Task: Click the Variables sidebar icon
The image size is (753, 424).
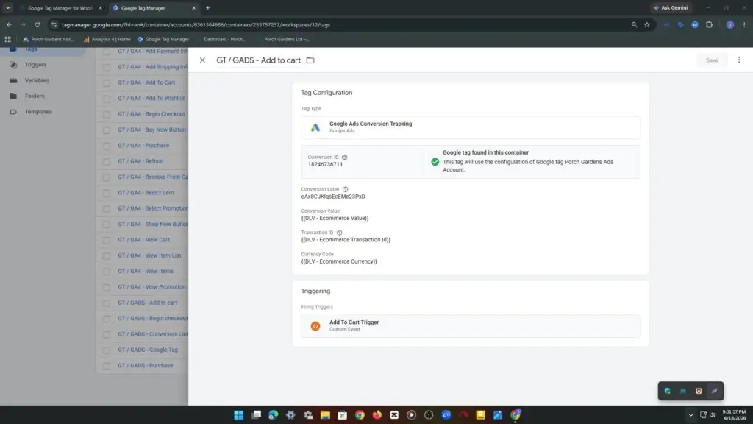Action: click(x=13, y=80)
